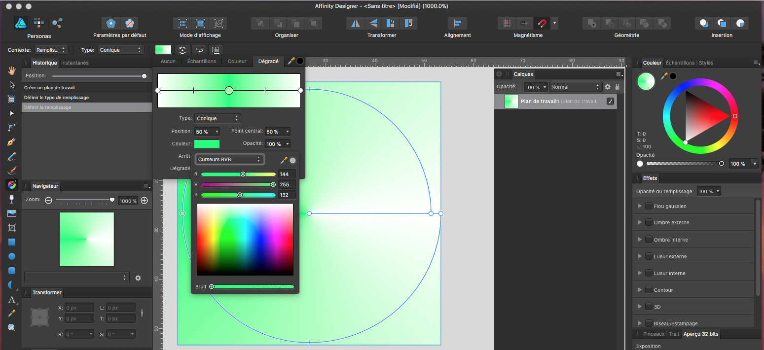The height and width of the screenshot is (350, 764).
Task: Click the Insert behind selection icon
Action: point(704,23)
